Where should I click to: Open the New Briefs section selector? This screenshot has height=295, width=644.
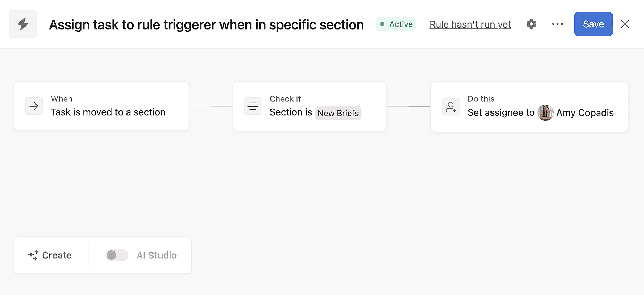point(338,113)
